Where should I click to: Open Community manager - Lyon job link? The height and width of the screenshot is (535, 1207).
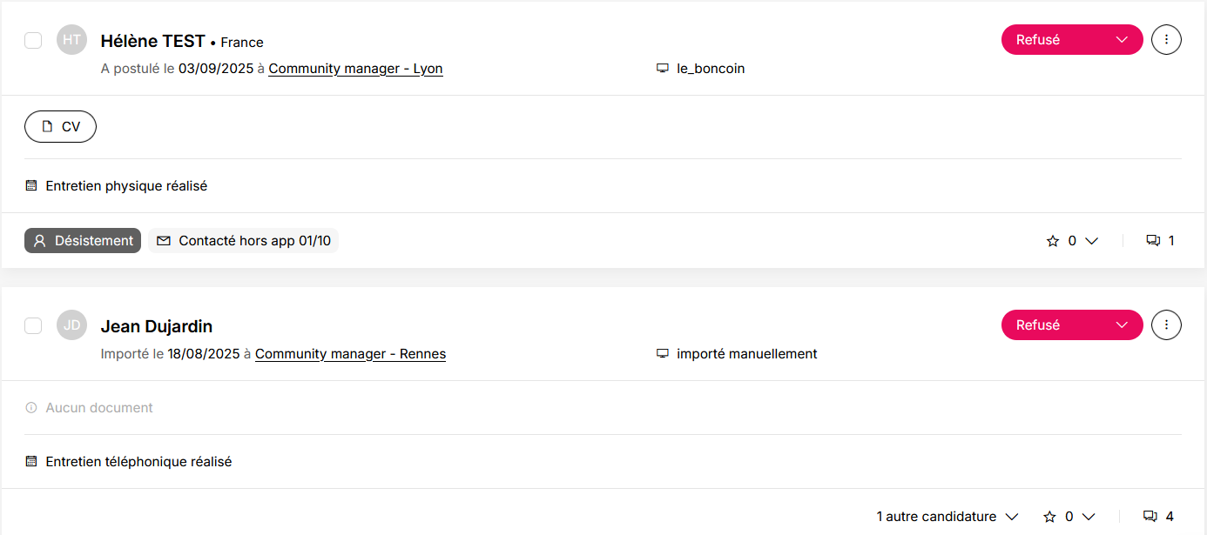355,69
